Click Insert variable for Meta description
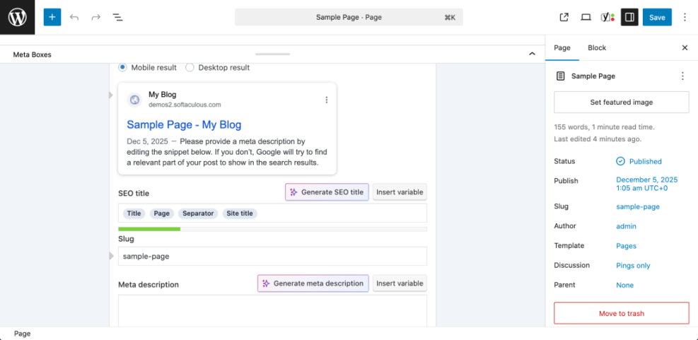Image resolution: width=698 pixels, height=340 pixels. click(x=400, y=283)
